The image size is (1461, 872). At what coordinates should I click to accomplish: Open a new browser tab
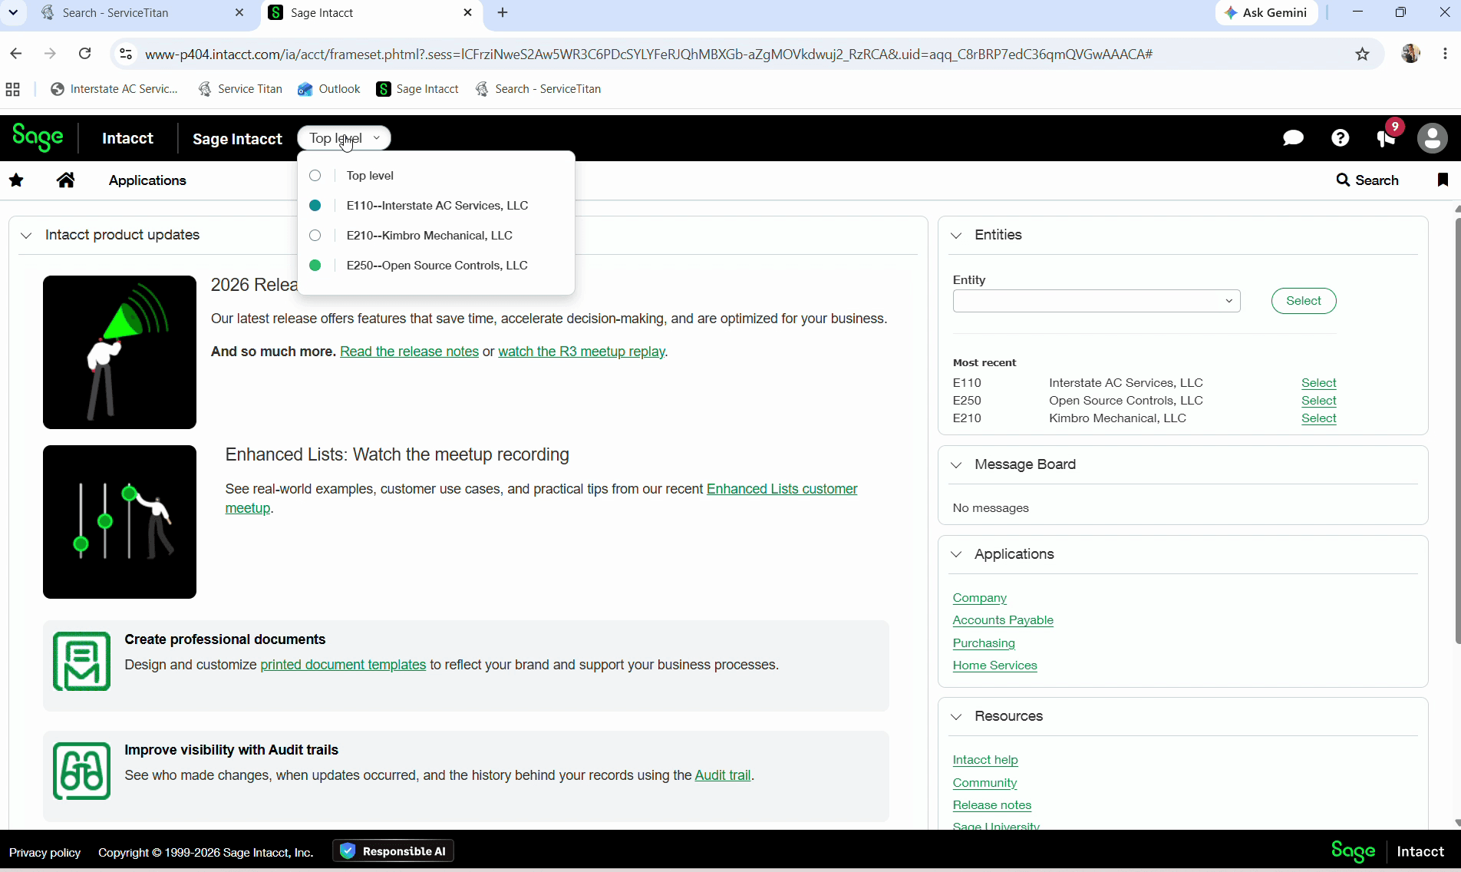click(x=503, y=12)
